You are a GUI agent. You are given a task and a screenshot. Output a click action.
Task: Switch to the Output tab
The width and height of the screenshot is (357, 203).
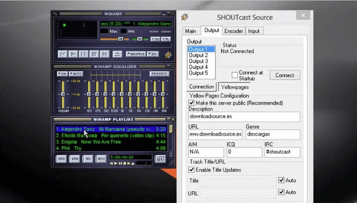[x=212, y=30]
